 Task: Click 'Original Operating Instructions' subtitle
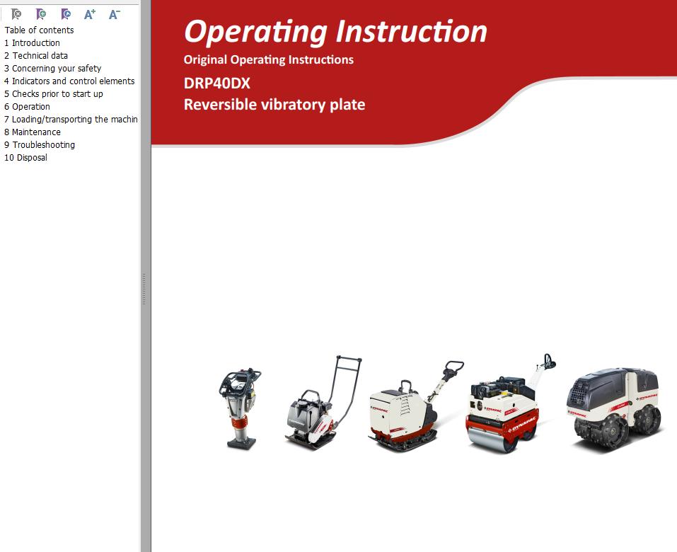coord(269,59)
